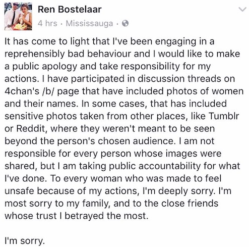Open the post options chevron menu
This screenshot has height=247, width=249.
242,10
